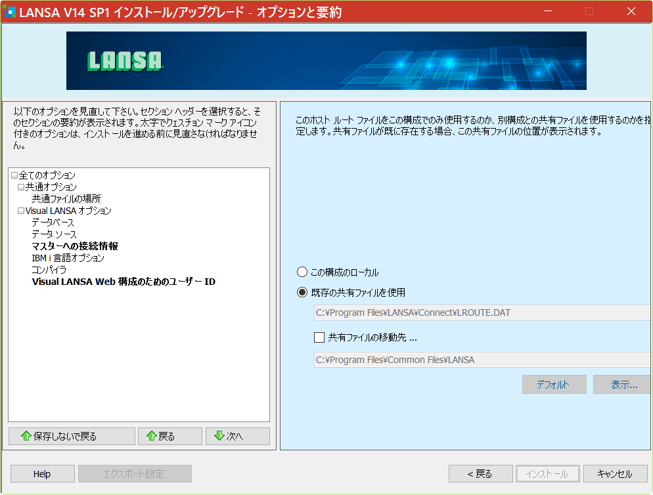Image resolution: width=653 pixels, height=495 pixels.
Task: Click the LROUTE.DAT path field
Action: click(482, 312)
